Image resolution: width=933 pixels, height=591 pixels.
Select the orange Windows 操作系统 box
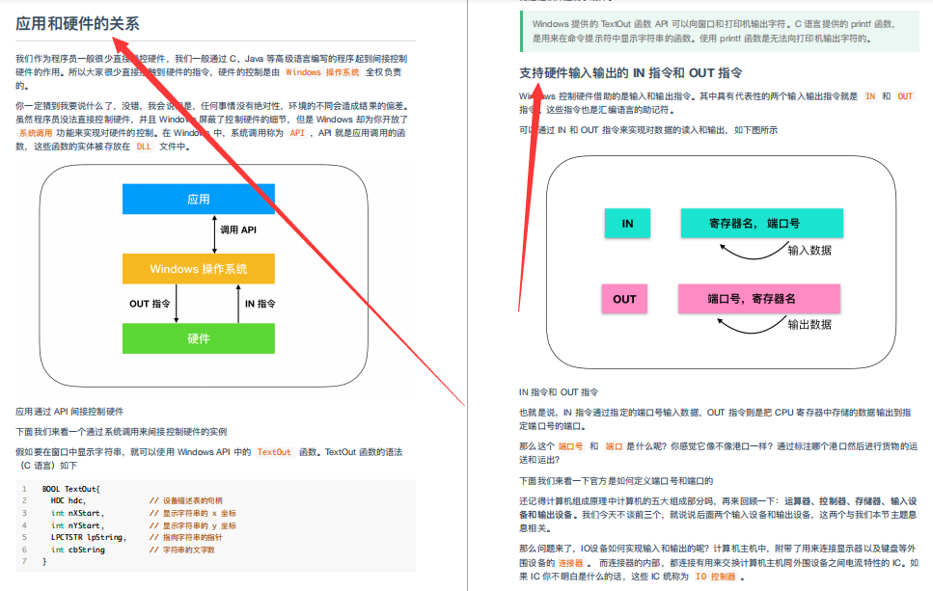click(x=198, y=268)
